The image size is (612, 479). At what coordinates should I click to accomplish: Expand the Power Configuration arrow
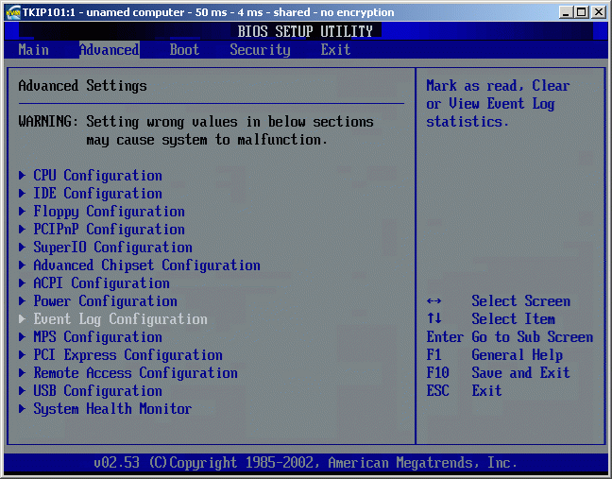(23, 301)
